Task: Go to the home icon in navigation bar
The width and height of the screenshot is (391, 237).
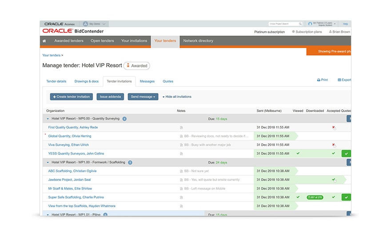Action: 44,41
